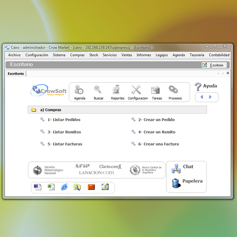Open the Stock menu
This screenshot has height=237, width=237.
(x=93, y=55)
